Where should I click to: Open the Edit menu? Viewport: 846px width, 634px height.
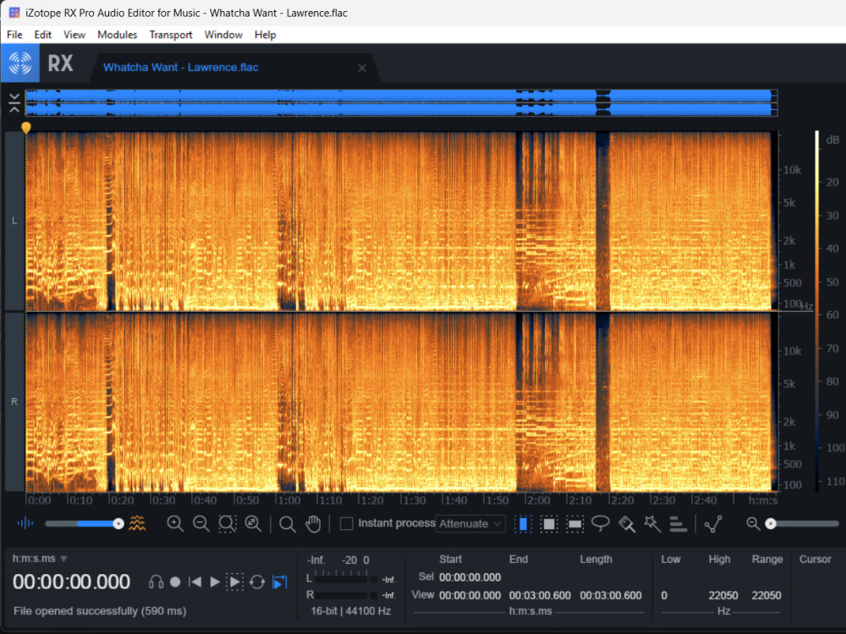[x=42, y=35]
